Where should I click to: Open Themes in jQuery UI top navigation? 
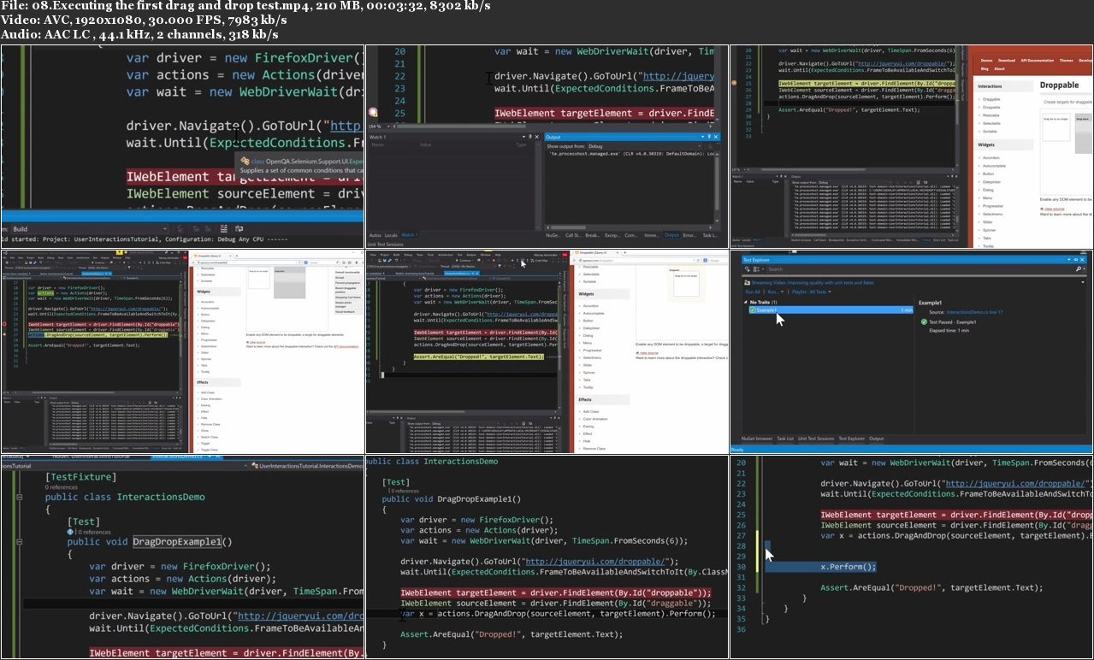[1066, 61]
